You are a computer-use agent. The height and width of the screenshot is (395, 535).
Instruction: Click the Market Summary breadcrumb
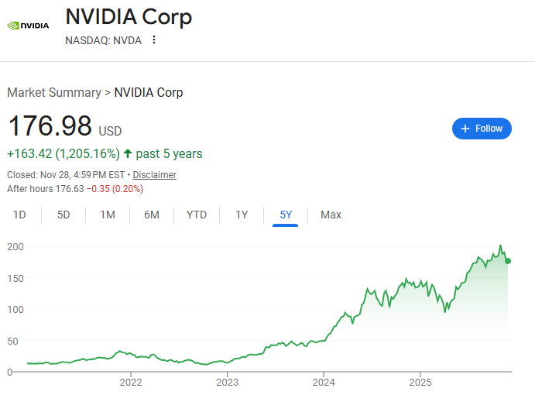(53, 93)
